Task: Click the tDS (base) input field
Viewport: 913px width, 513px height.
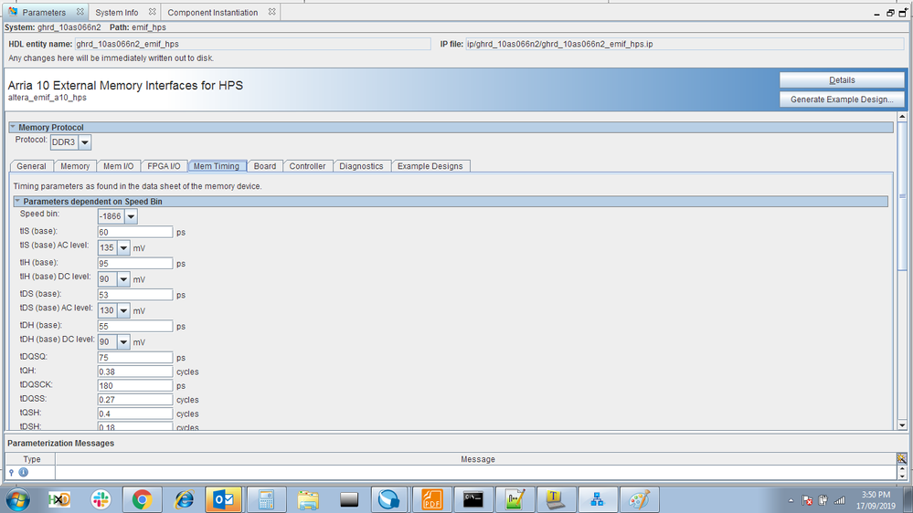Action: [135, 295]
